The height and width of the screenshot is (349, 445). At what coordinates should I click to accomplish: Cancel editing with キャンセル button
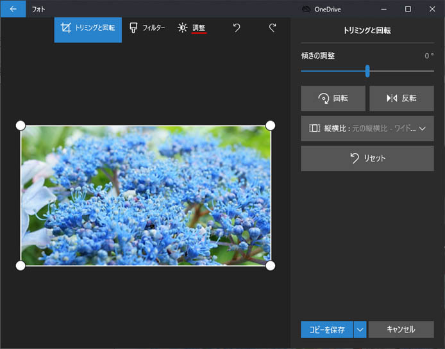point(401,329)
